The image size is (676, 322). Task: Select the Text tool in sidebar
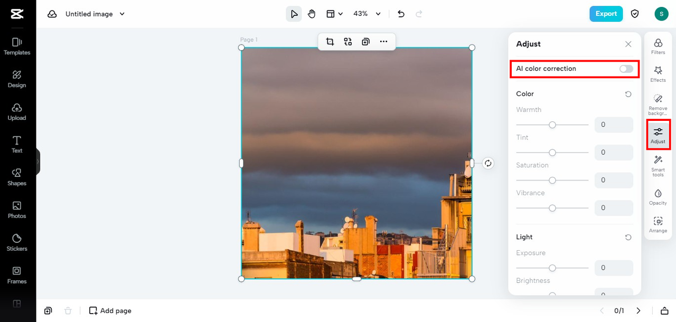(17, 145)
